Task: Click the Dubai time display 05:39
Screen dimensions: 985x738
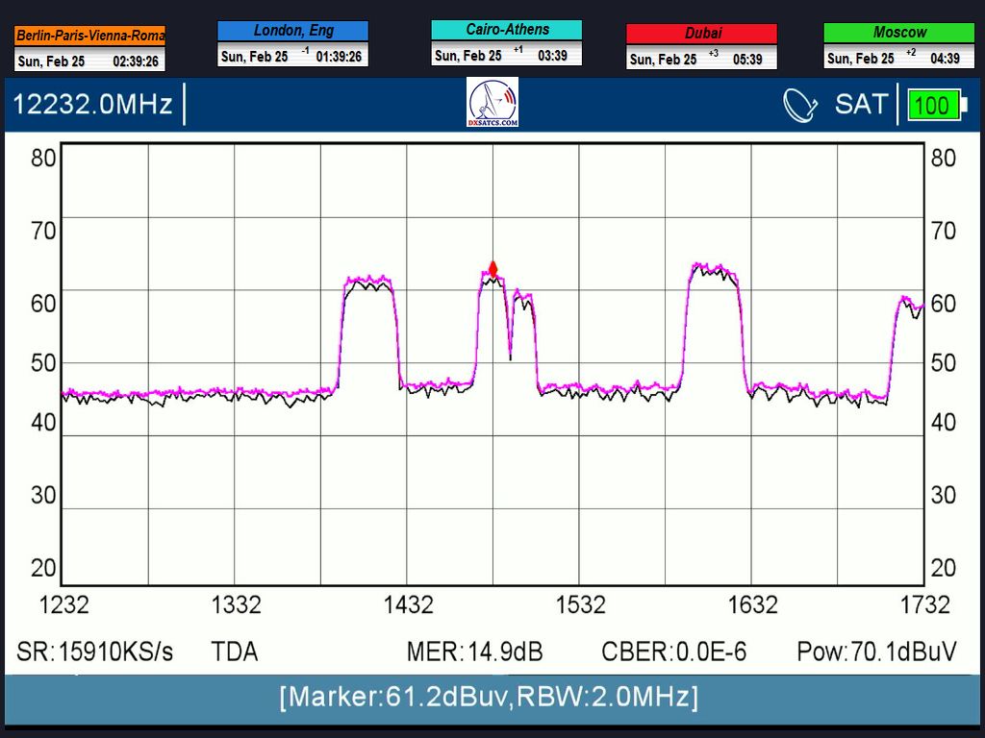Action: [x=747, y=60]
